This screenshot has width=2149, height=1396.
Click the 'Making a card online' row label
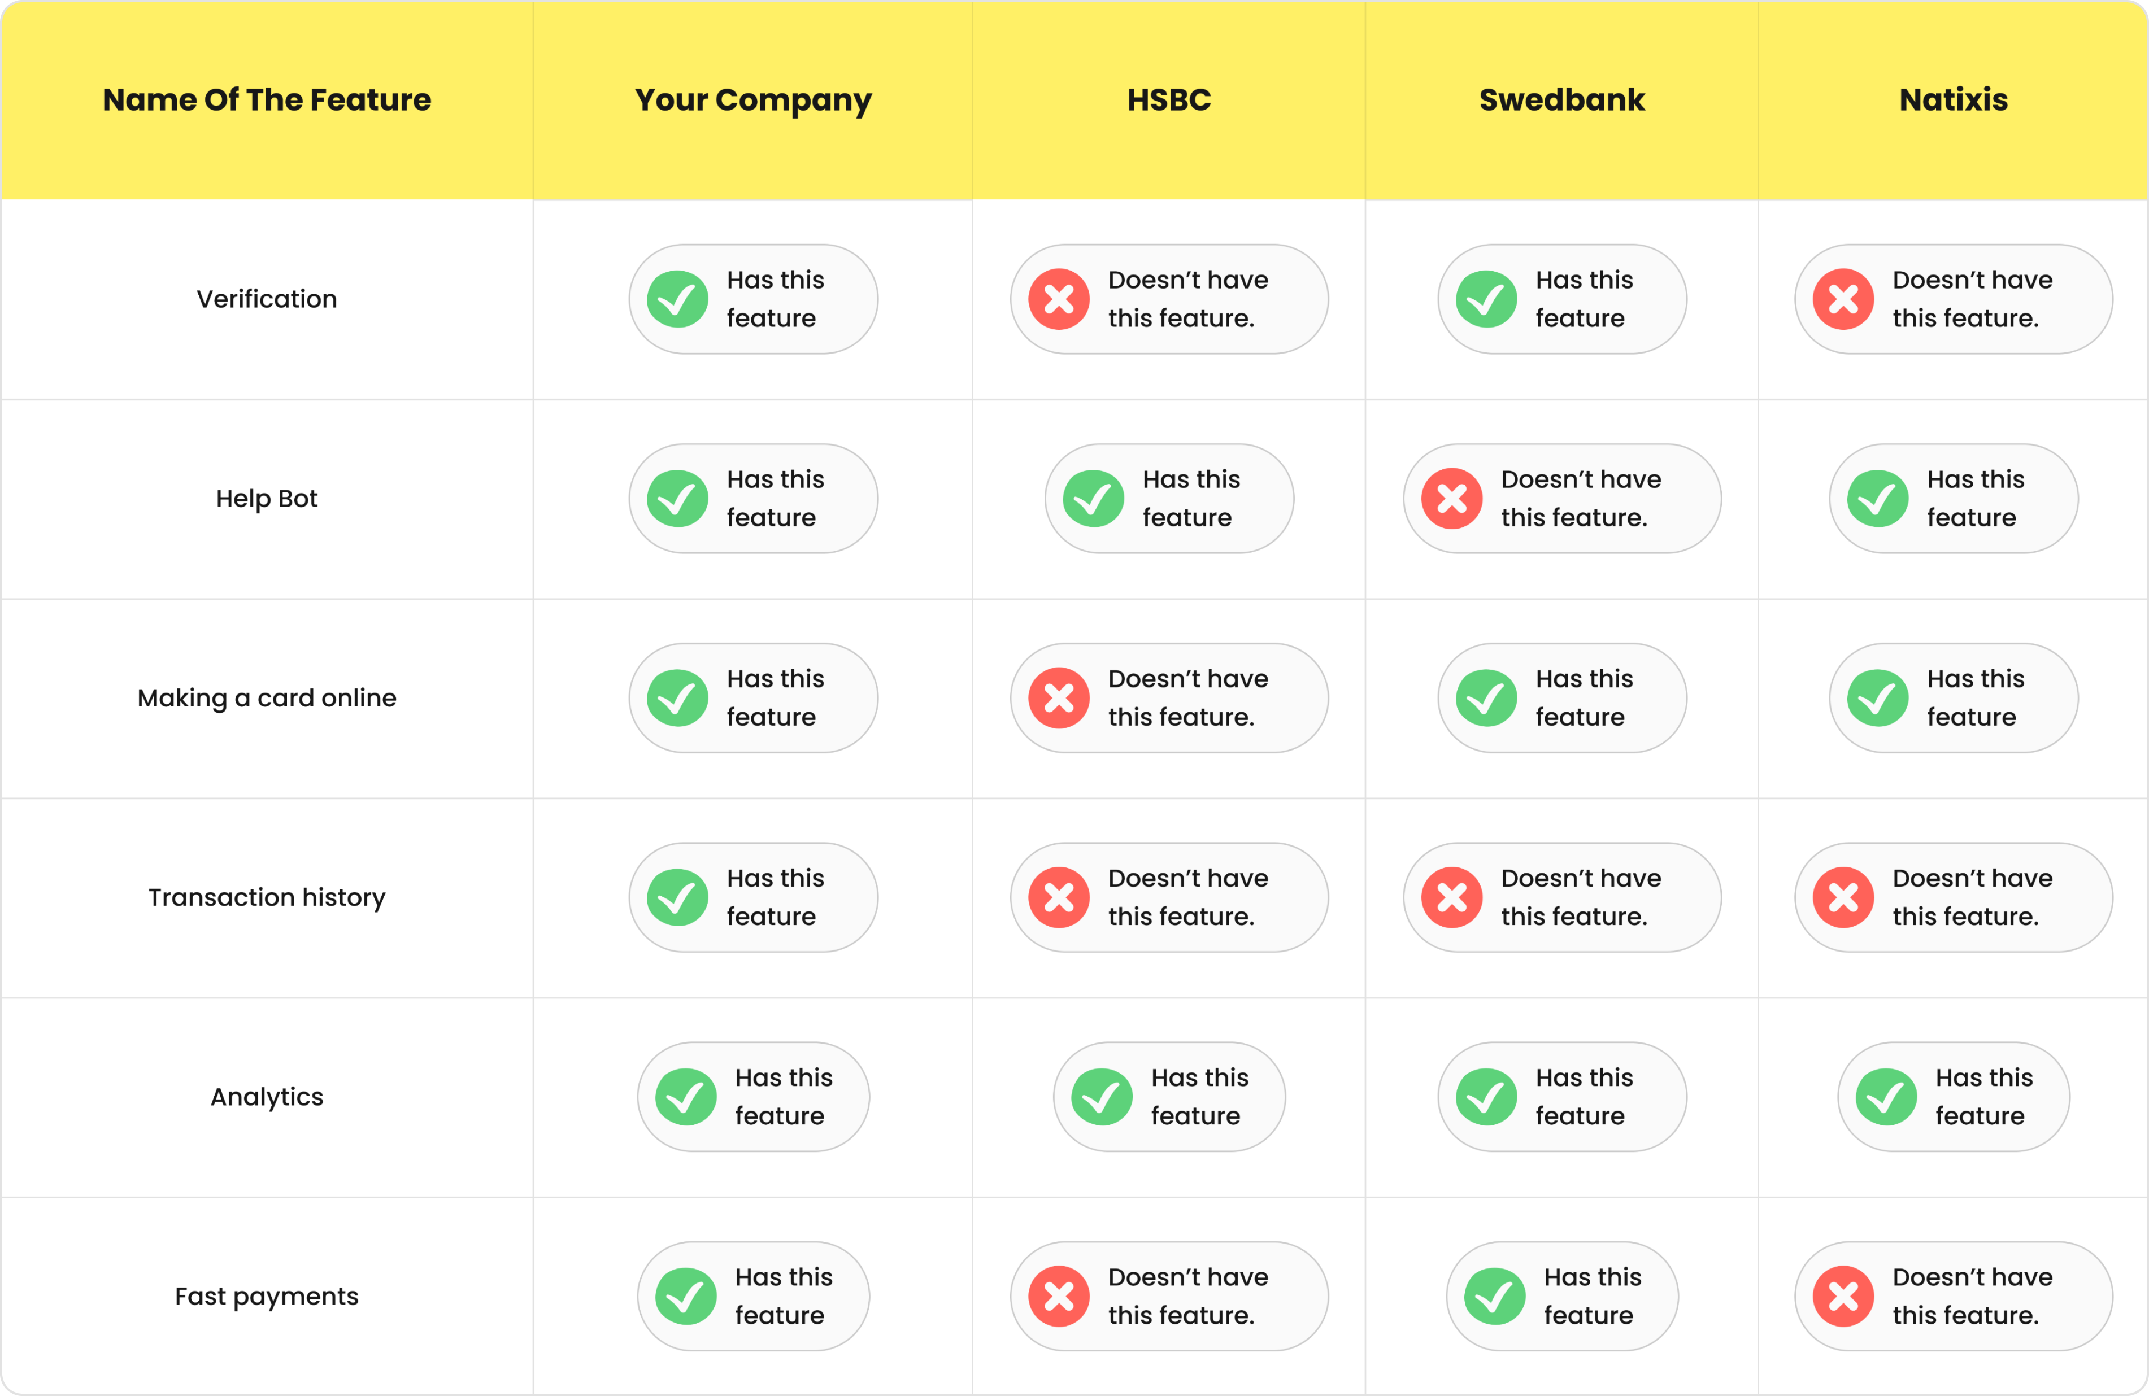click(267, 699)
